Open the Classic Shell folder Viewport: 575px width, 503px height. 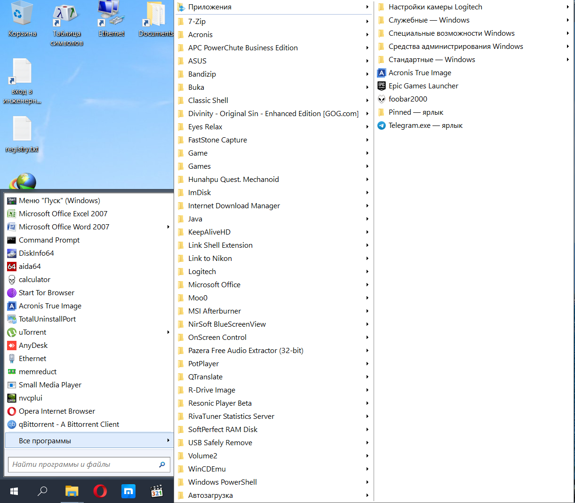pos(274,101)
